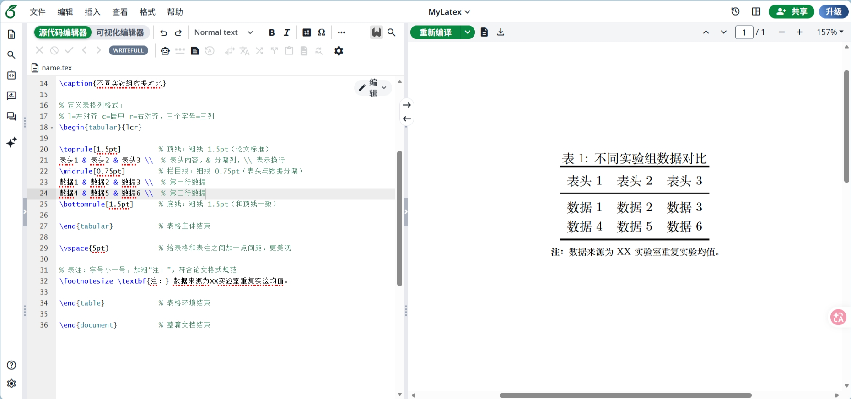The height and width of the screenshot is (399, 851).
Task: Click the editor vertical scrollbar
Action: tap(399, 218)
